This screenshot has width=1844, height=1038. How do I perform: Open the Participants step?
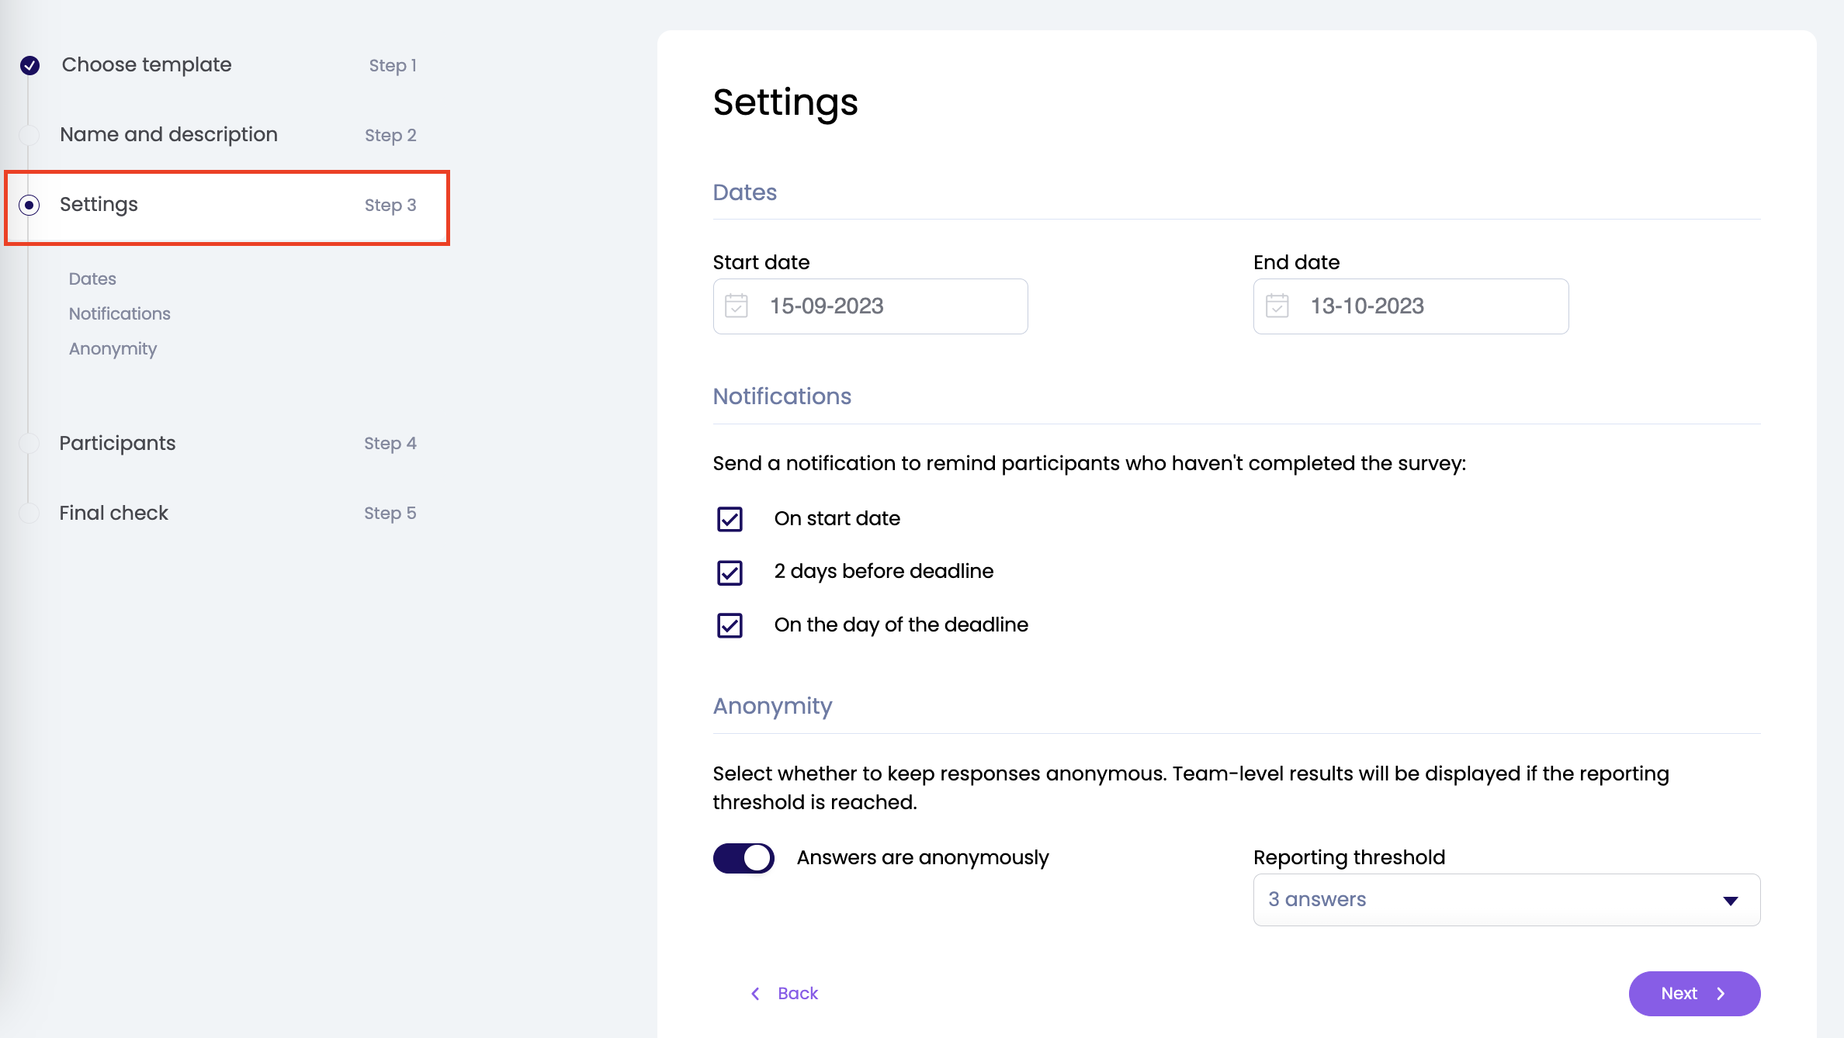coord(117,443)
